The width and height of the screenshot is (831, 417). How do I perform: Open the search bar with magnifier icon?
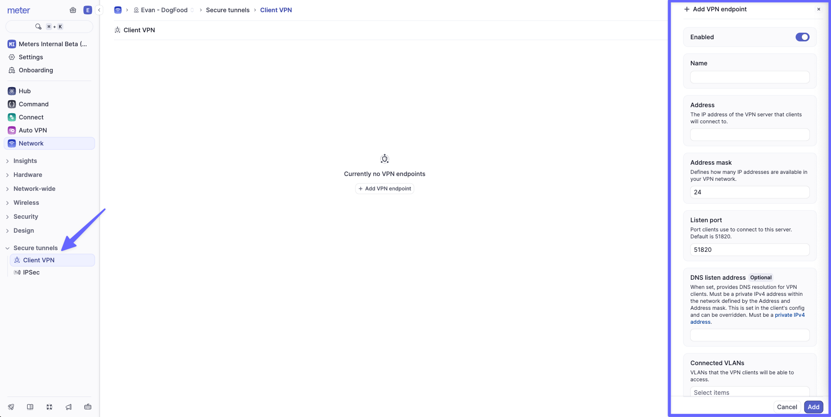[x=49, y=27]
